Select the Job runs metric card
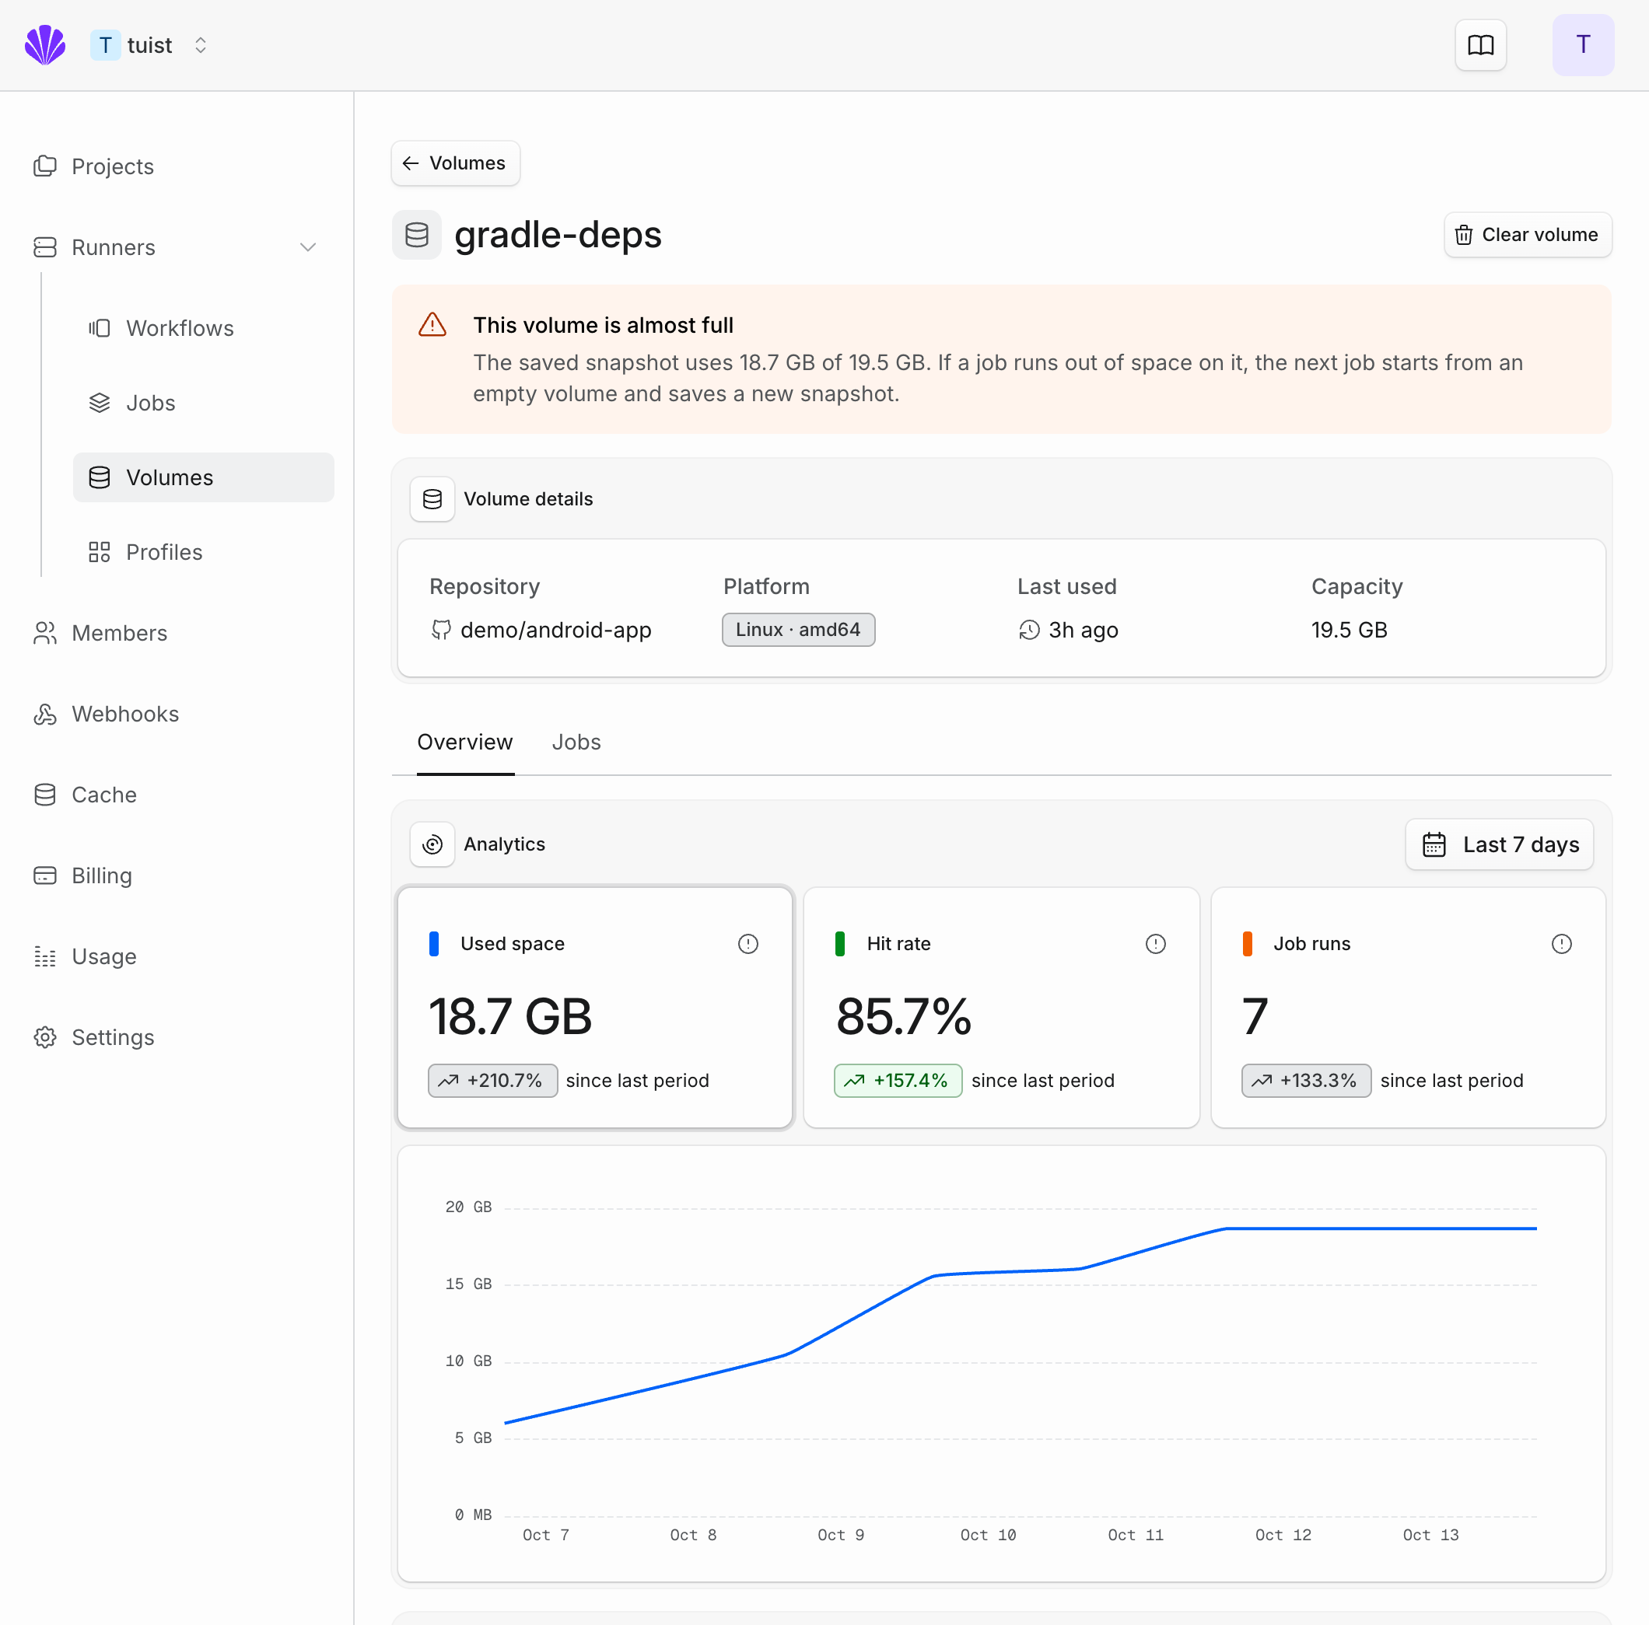1649x1625 pixels. tap(1407, 1008)
